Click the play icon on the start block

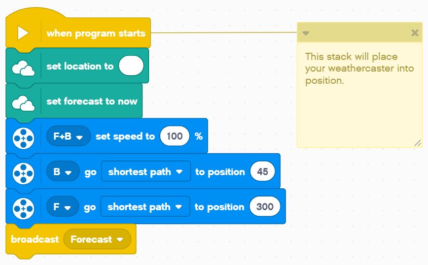coord(23,34)
